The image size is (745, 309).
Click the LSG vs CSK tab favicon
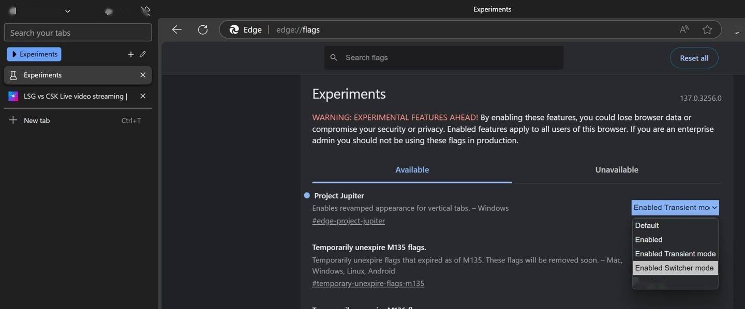coord(13,96)
